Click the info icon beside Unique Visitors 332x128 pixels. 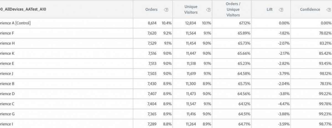pos(209,10)
